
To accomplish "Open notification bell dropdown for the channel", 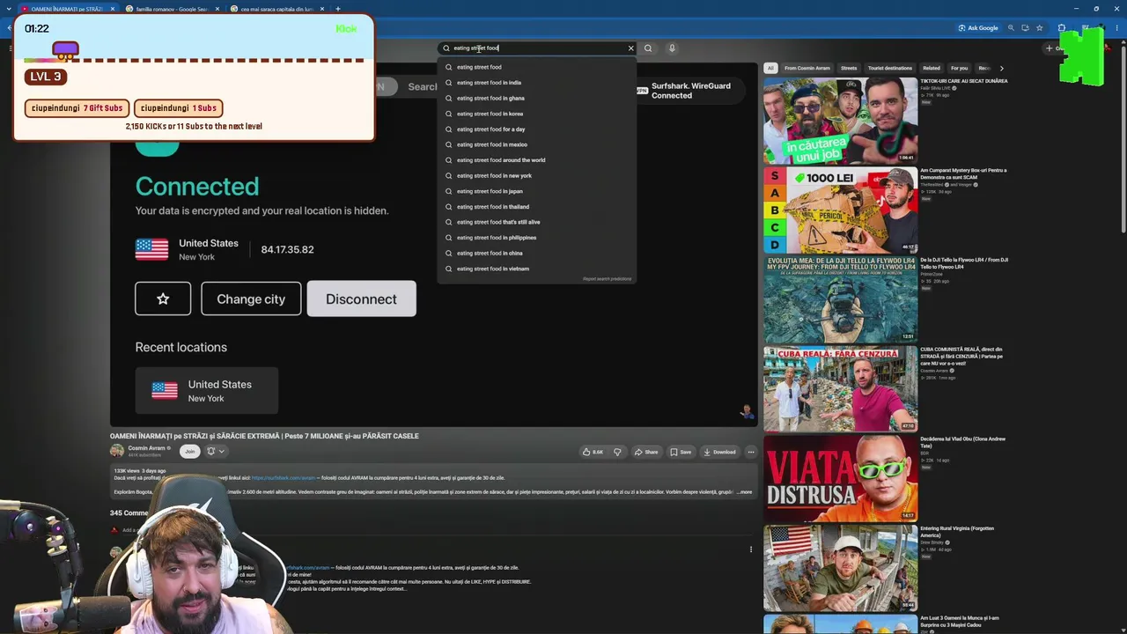I will click(x=215, y=451).
